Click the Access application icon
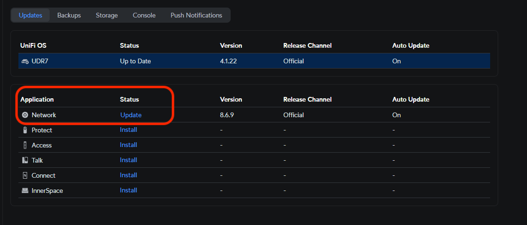The width and height of the screenshot is (527, 225). (x=25, y=145)
